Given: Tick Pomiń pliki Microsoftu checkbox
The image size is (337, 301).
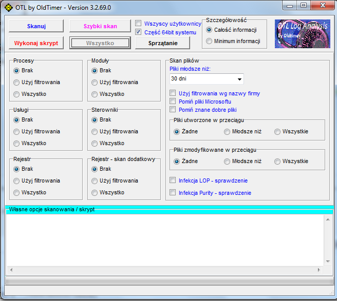Looking at the screenshot, I should click(173, 102).
